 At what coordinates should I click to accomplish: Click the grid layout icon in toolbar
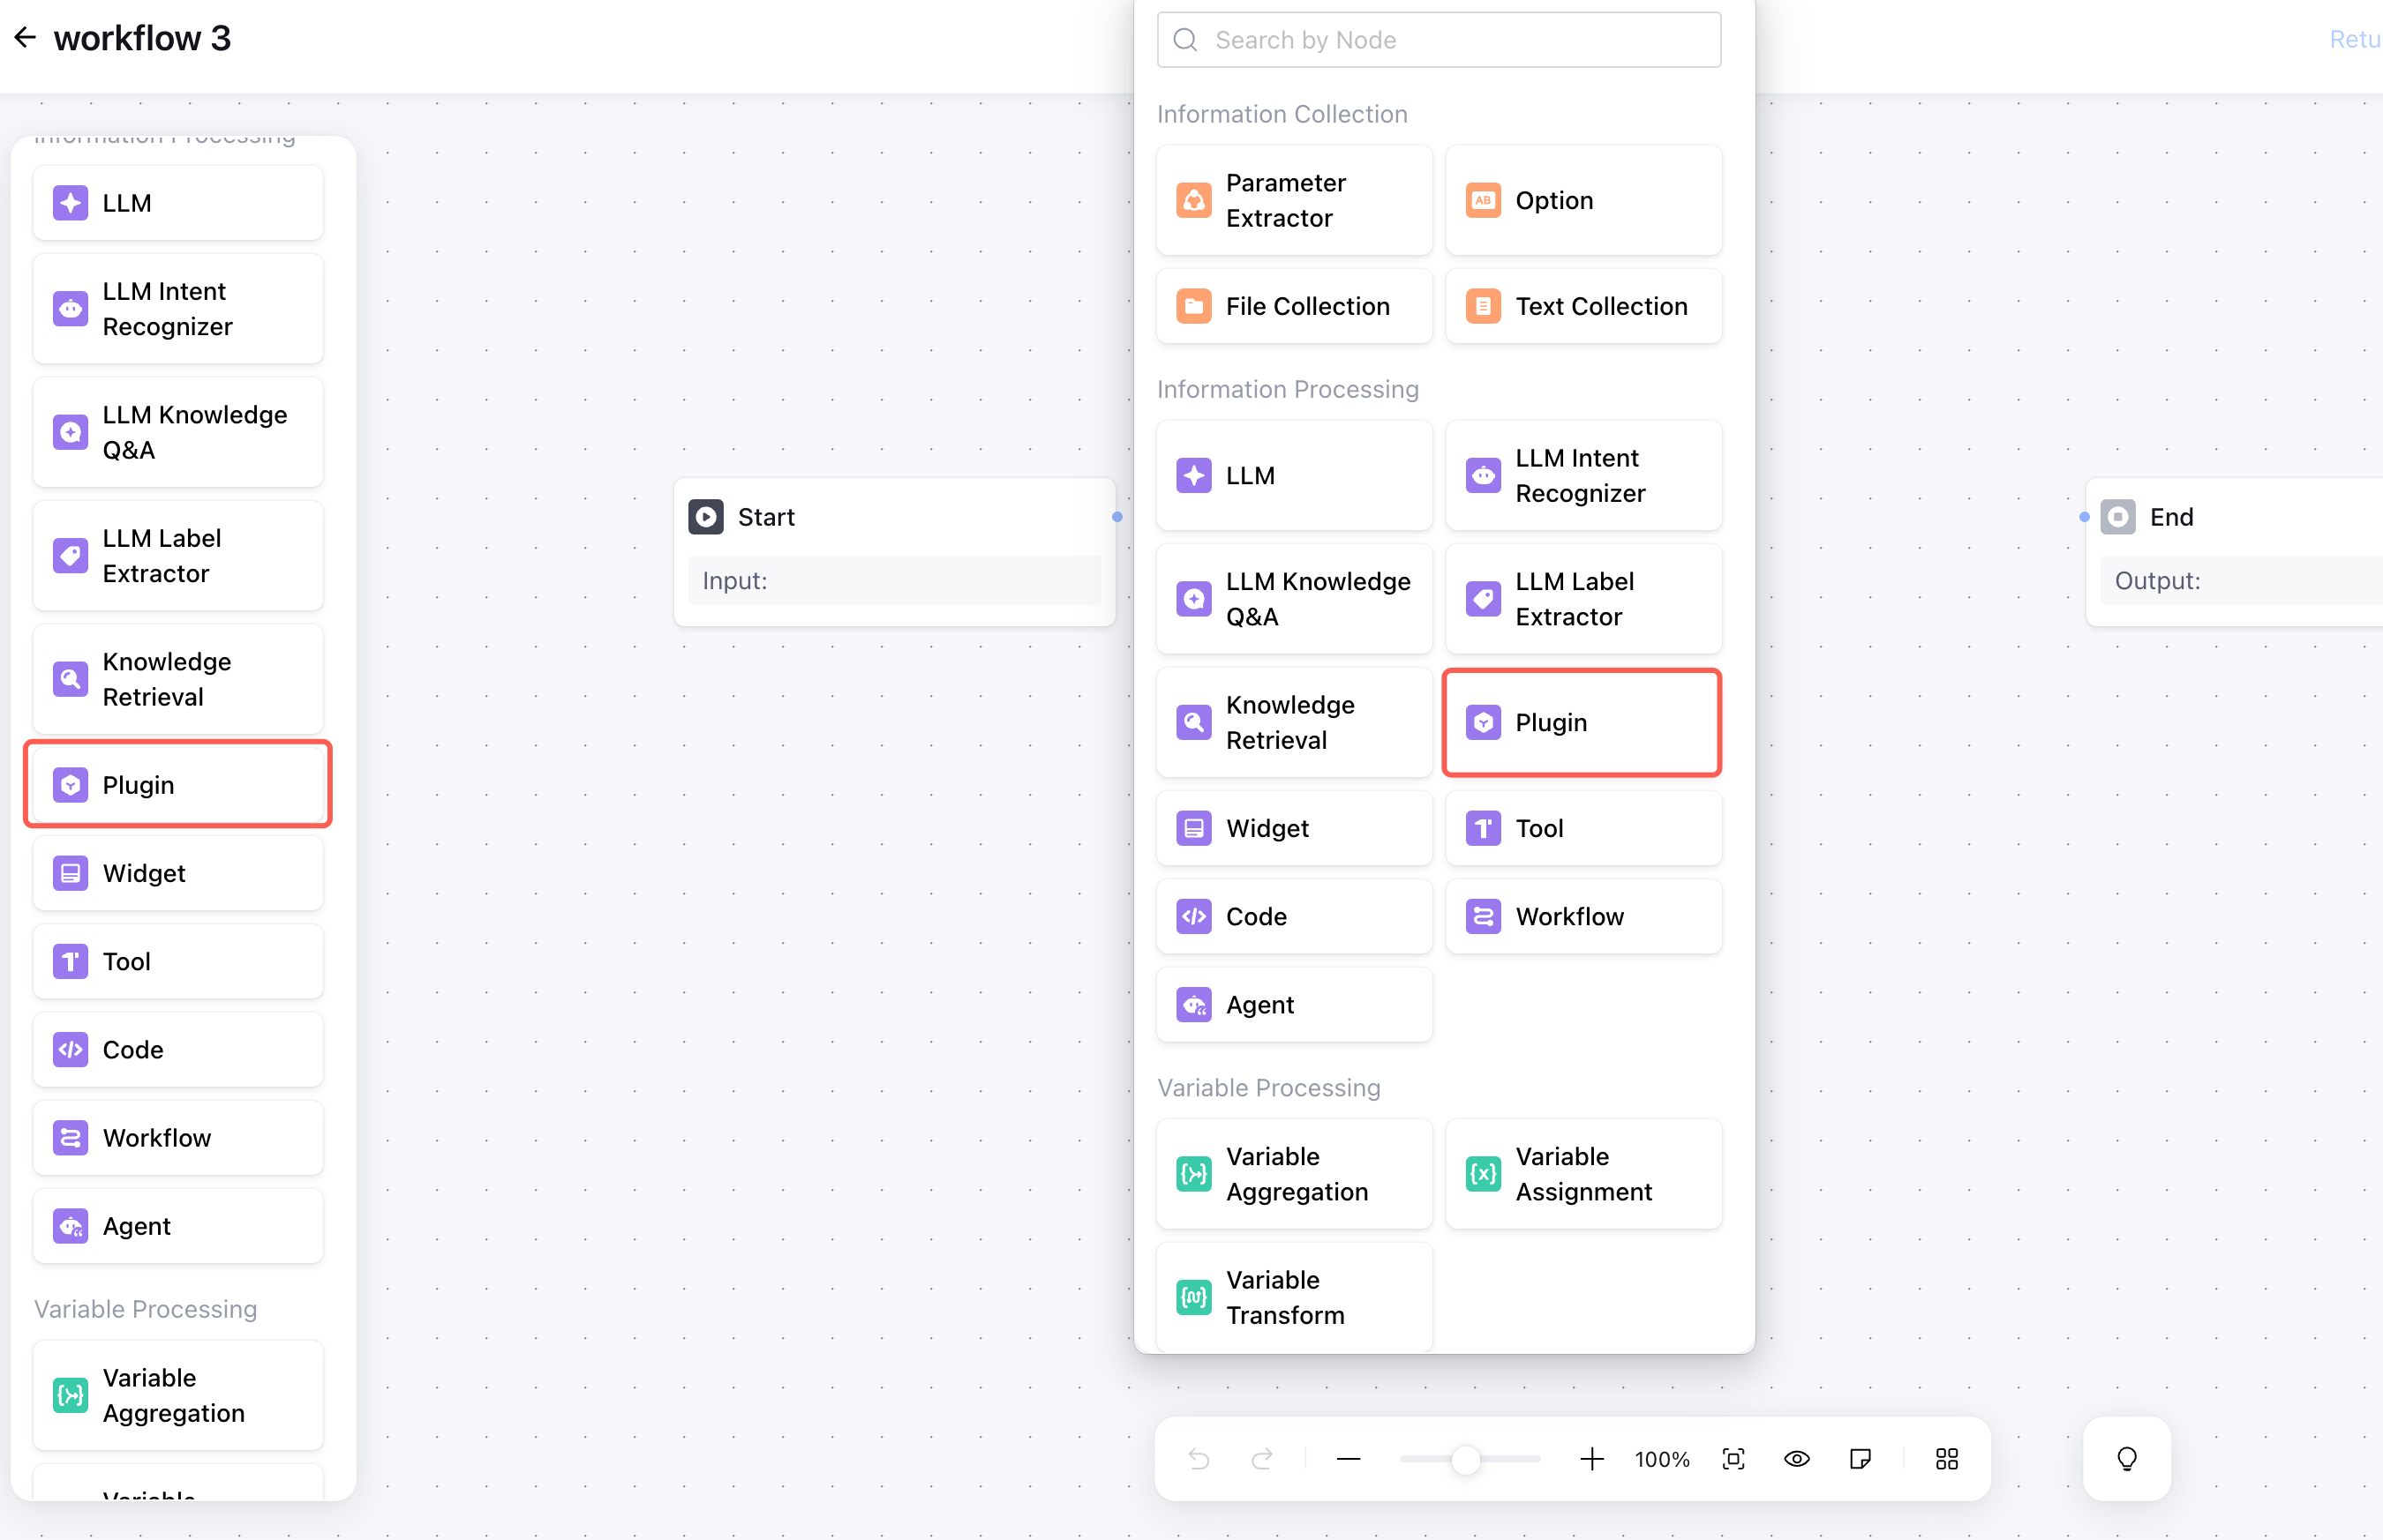(x=1947, y=1459)
